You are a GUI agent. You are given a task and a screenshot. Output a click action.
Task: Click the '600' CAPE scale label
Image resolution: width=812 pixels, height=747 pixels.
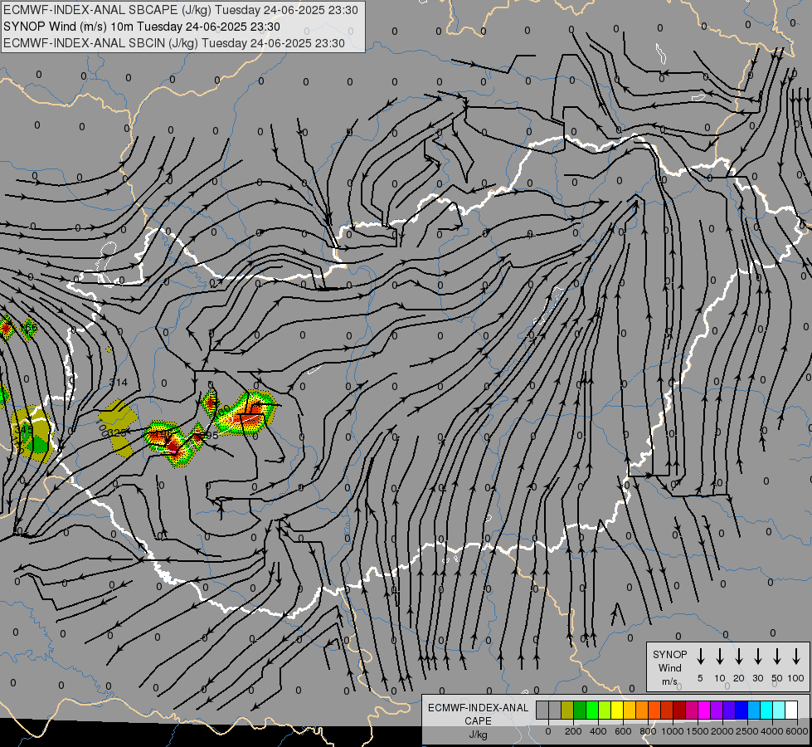623,731
